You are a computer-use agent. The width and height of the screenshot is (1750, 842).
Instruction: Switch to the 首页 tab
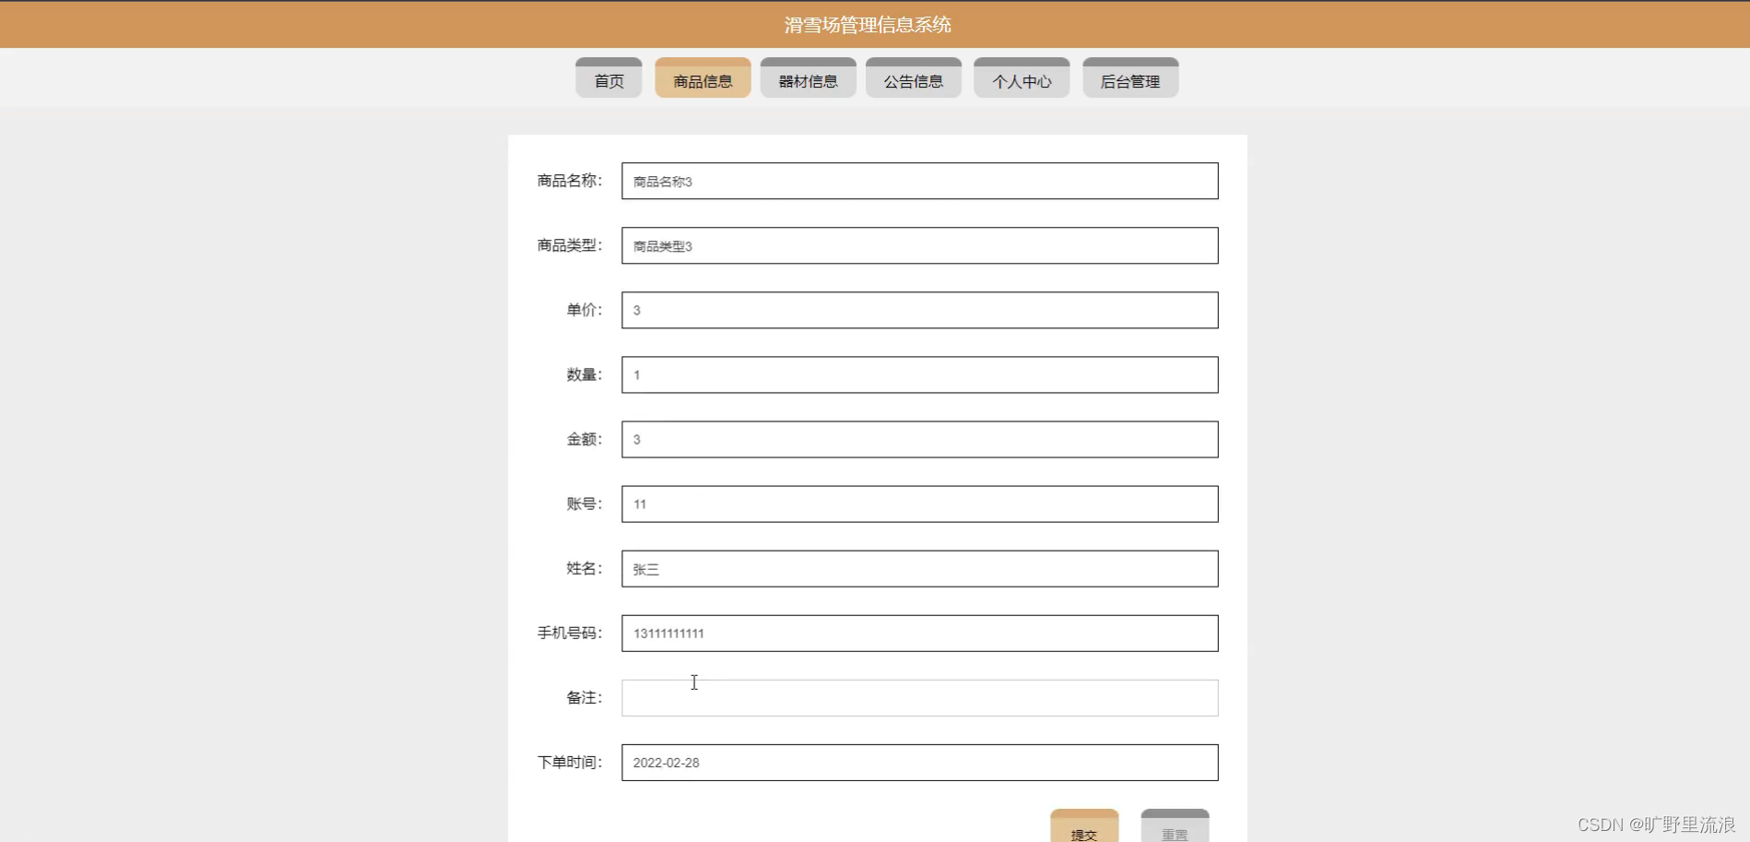point(608,78)
